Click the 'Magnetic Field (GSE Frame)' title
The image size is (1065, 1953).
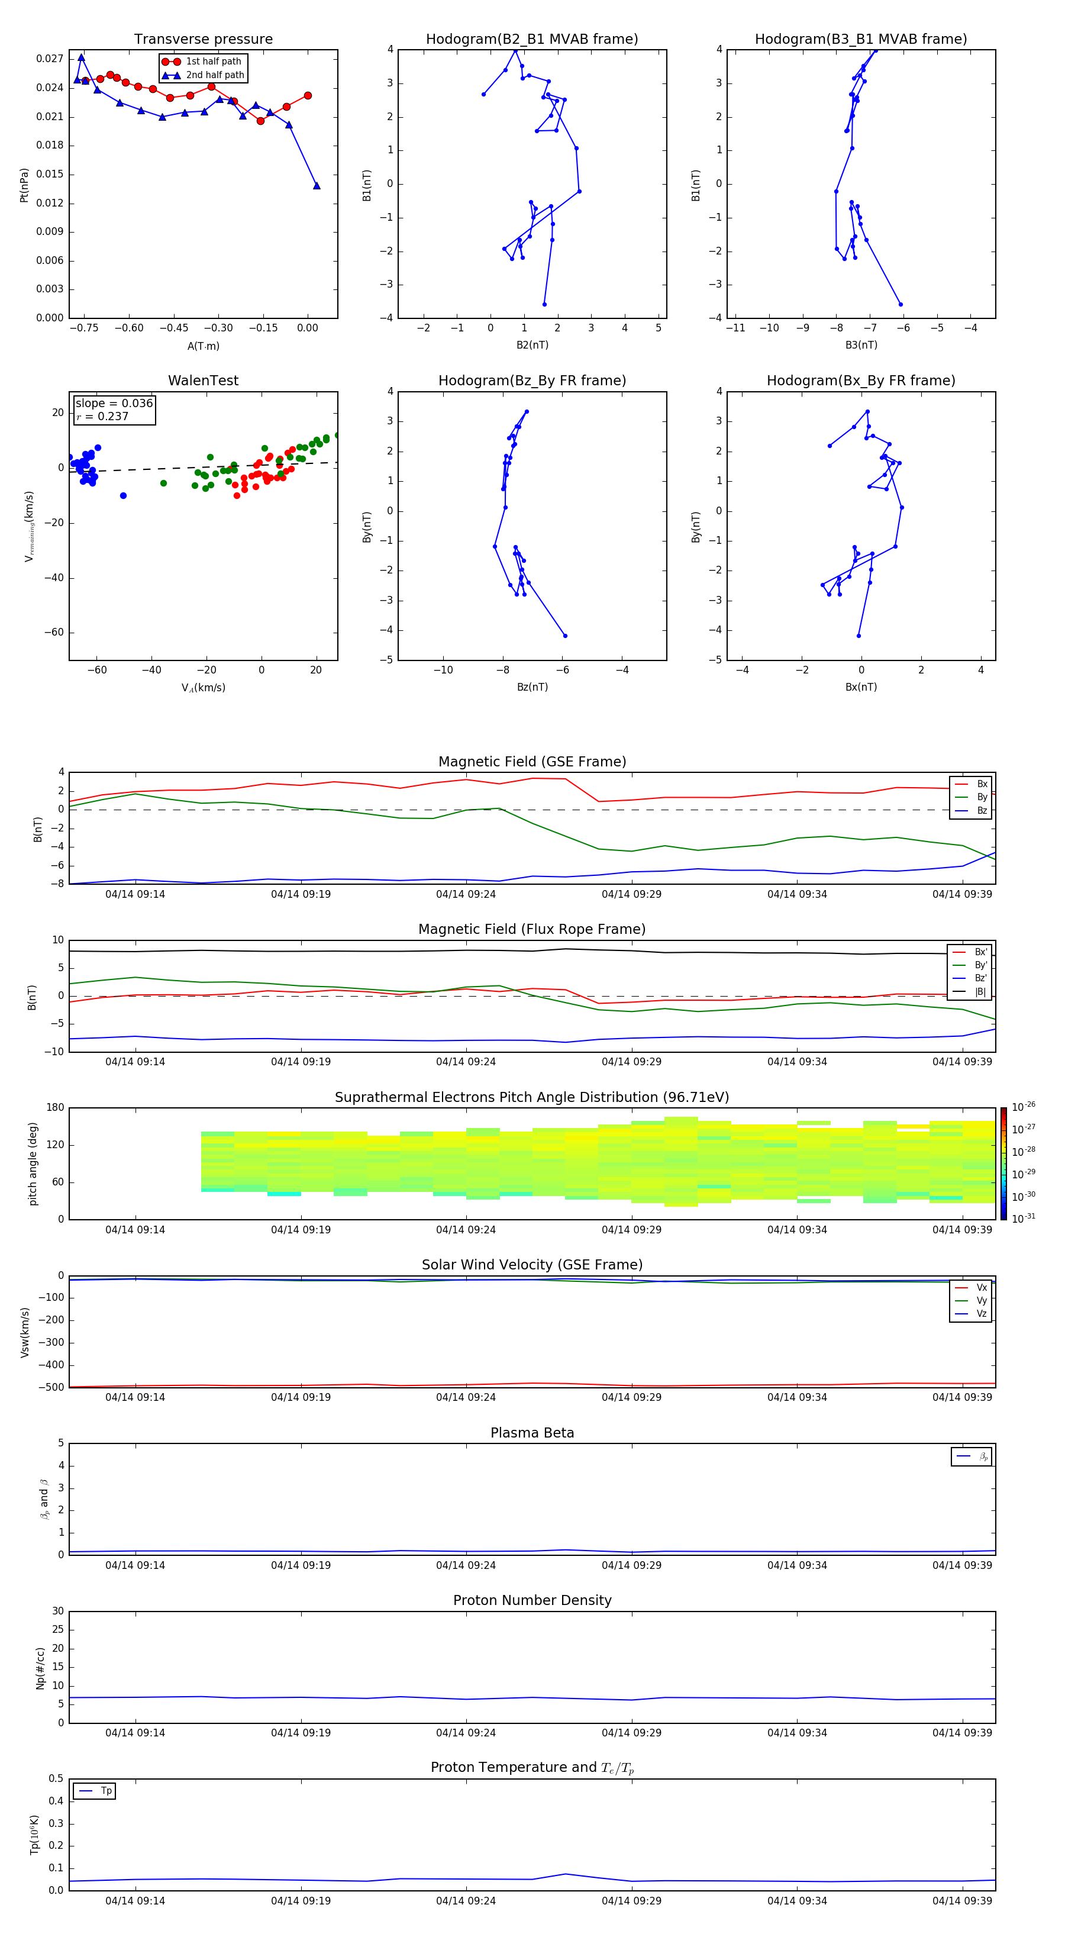pos(532,762)
